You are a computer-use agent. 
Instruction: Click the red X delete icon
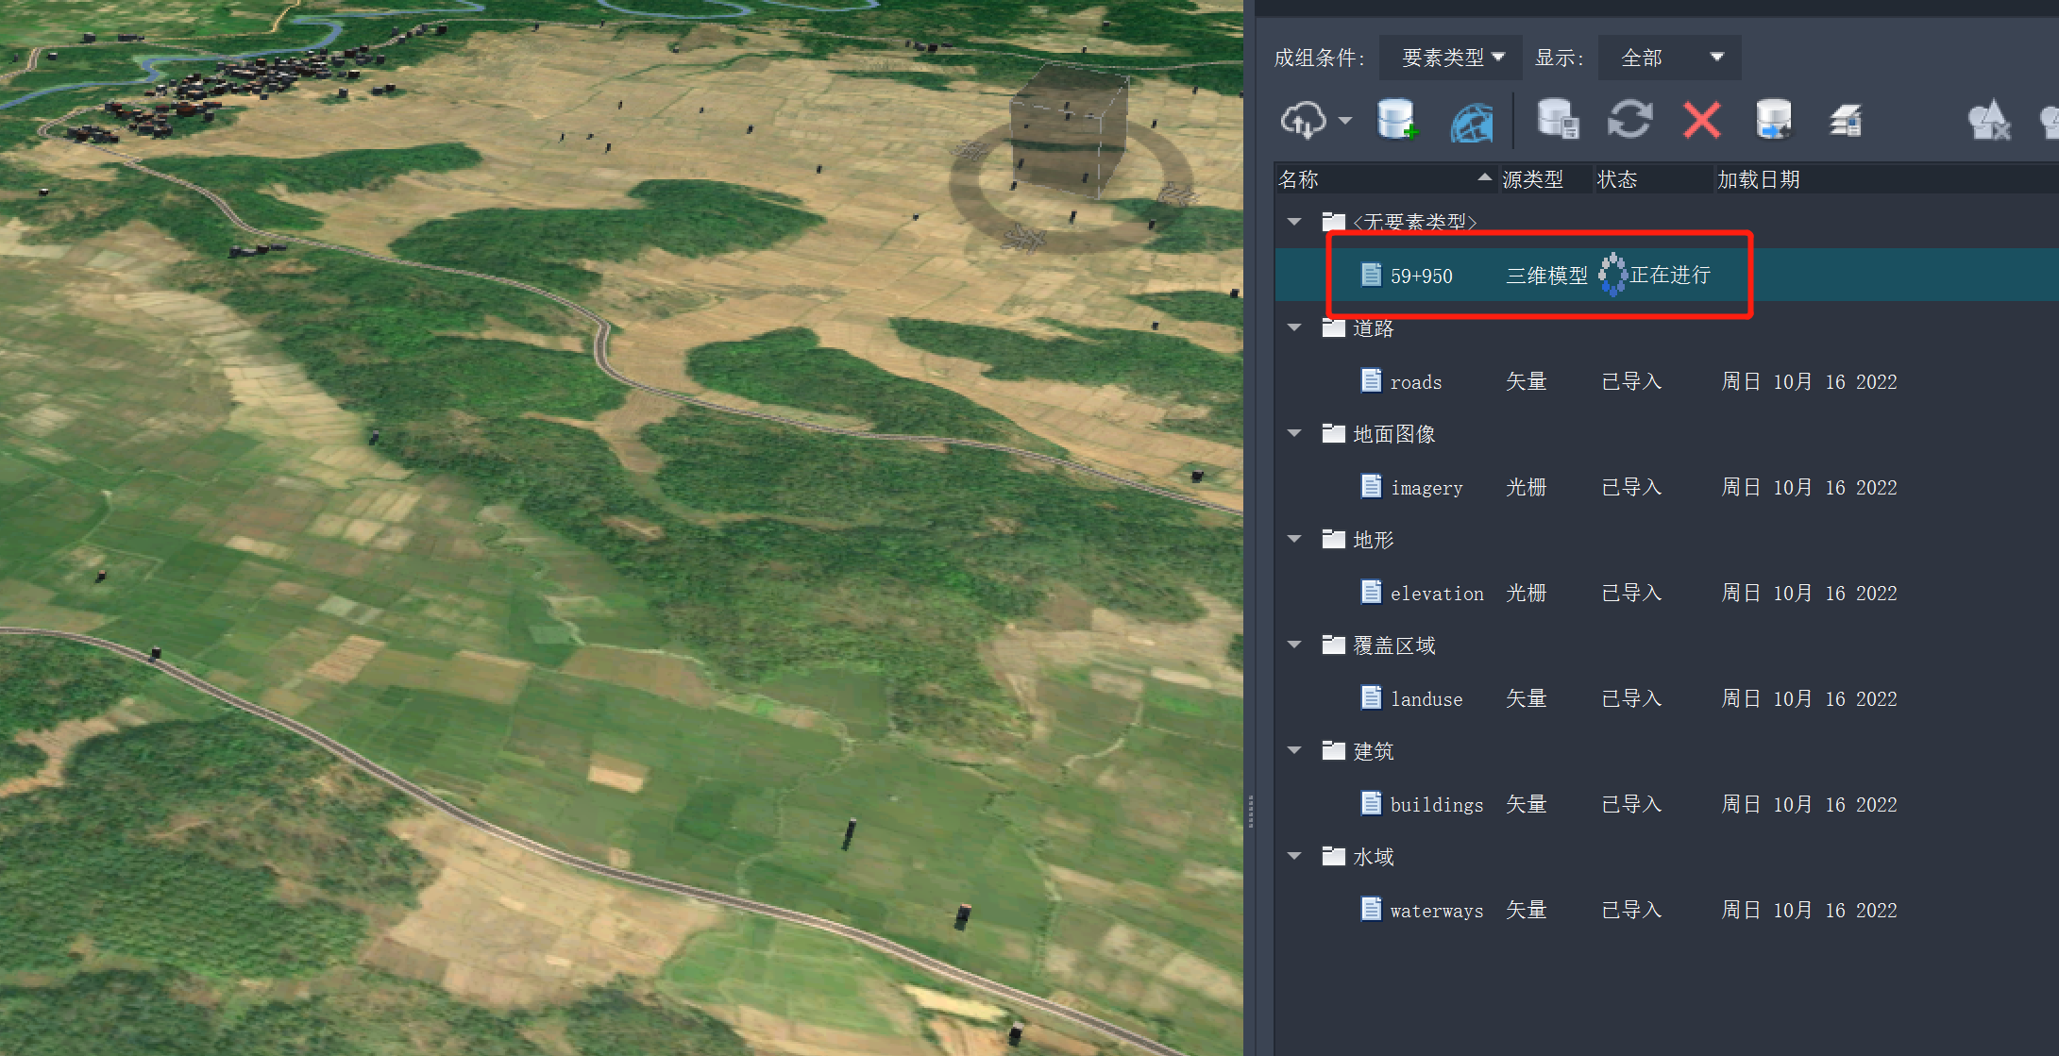[1701, 120]
